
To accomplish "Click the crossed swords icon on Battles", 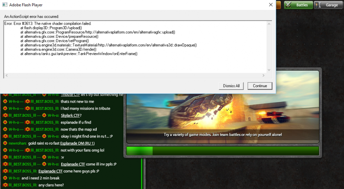I will 288,5.
